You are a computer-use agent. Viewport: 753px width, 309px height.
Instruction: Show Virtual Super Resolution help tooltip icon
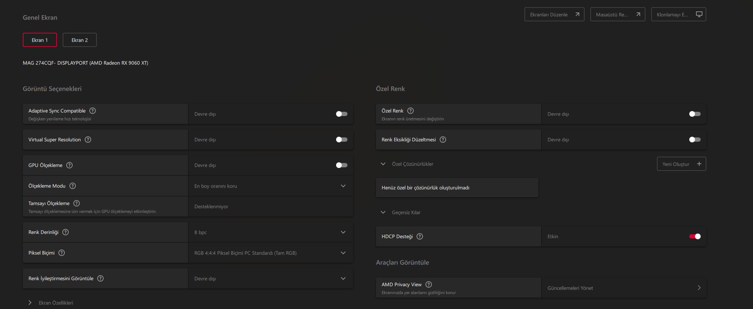tap(88, 140)
